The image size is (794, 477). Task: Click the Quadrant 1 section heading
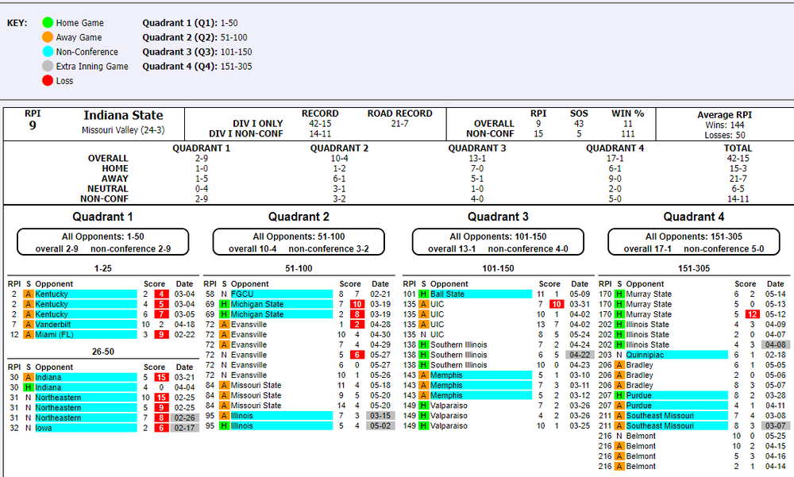(103, 217)
